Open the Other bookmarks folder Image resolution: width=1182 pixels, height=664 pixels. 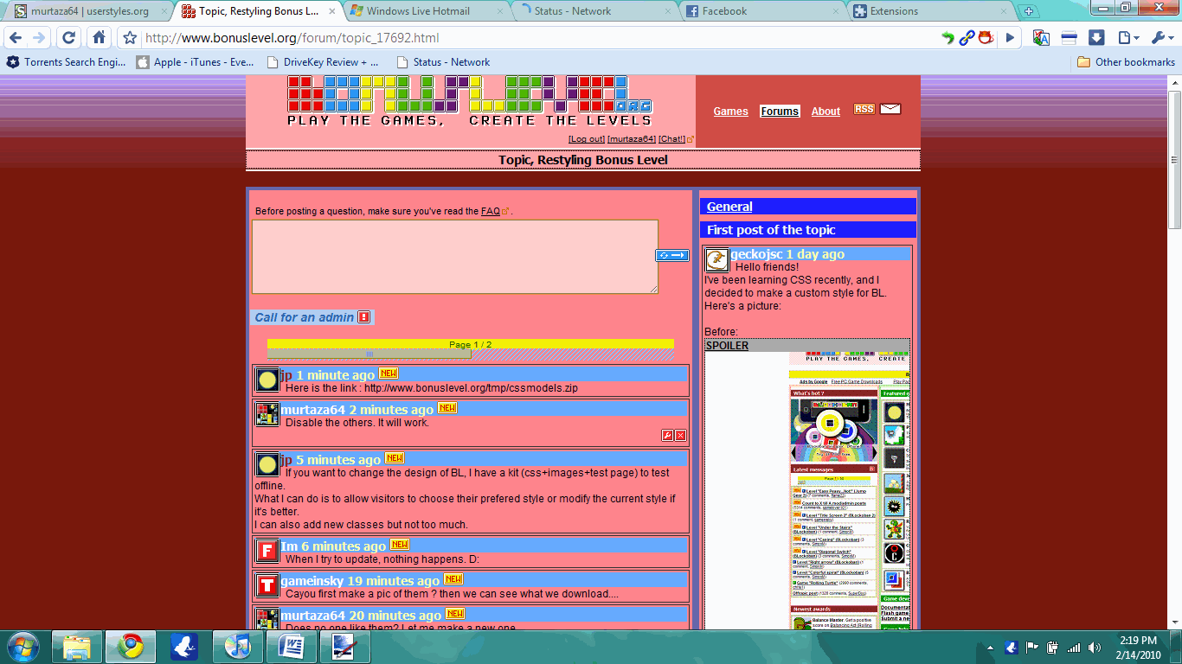[x=1126, y=62]
